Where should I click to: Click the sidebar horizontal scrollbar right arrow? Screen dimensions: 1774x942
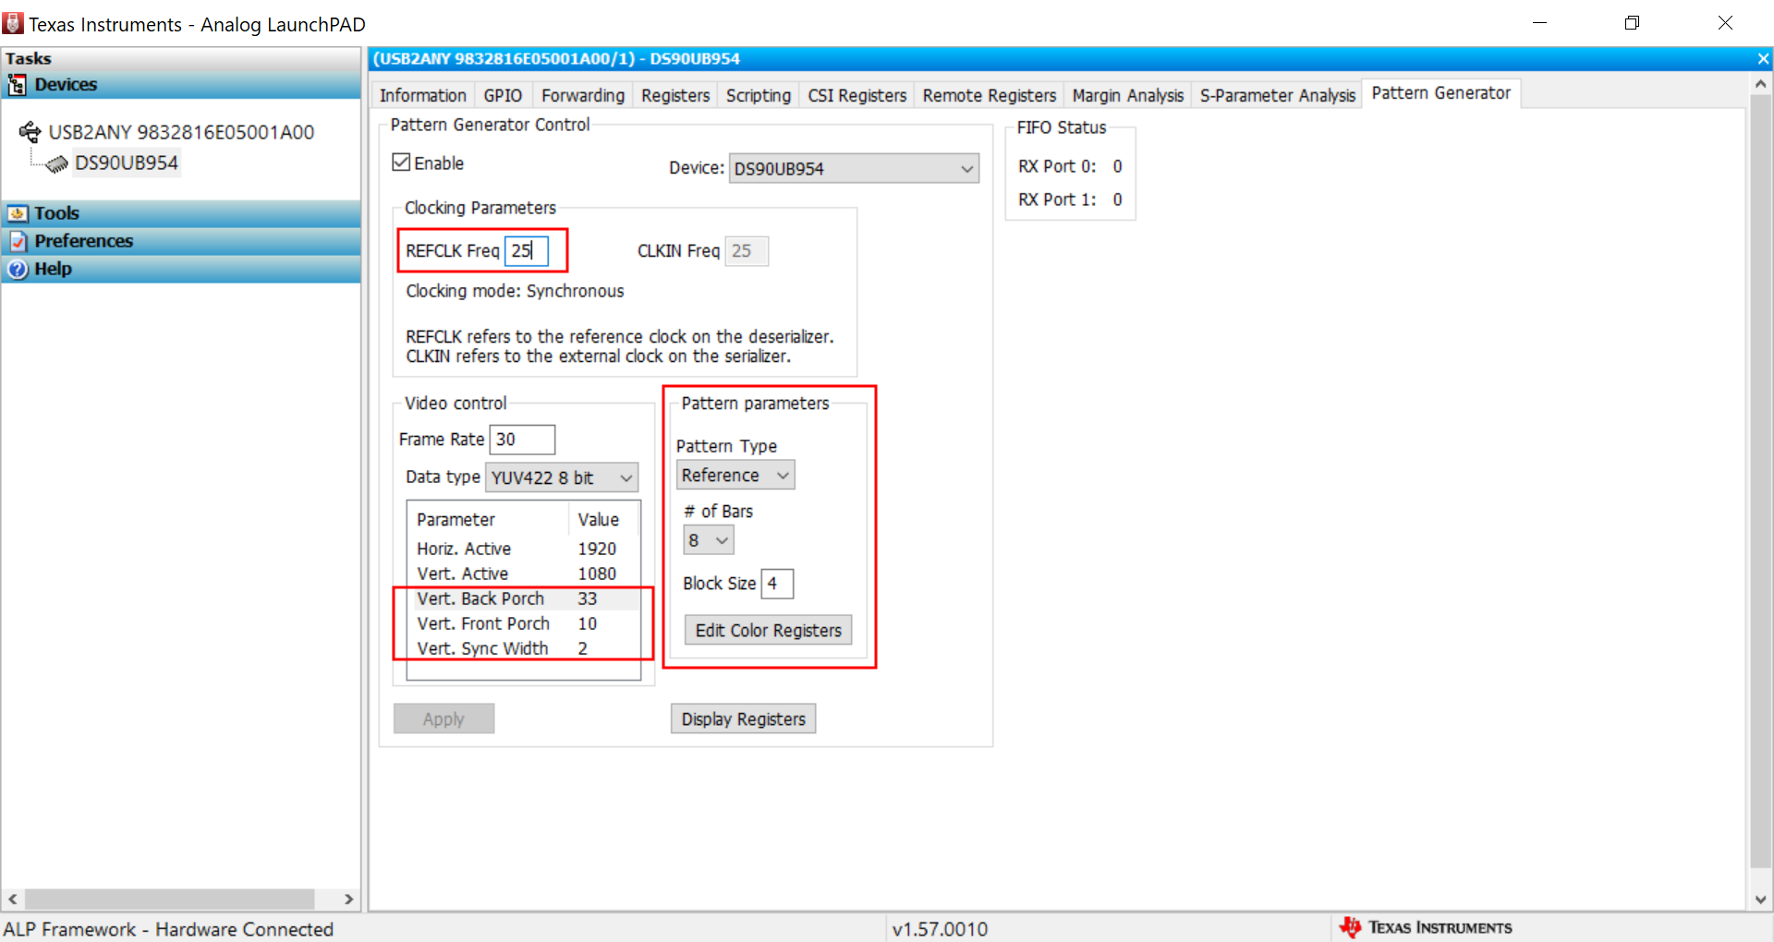coord(348,899)
